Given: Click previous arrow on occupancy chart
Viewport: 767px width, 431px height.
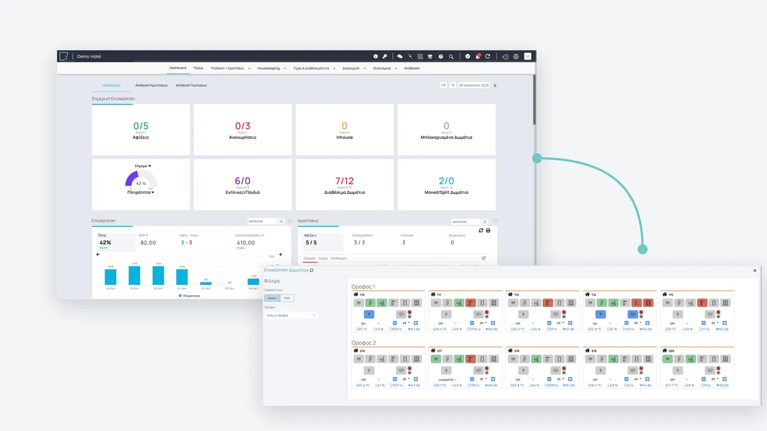Looking at the screenshot, I should point(98,254).
